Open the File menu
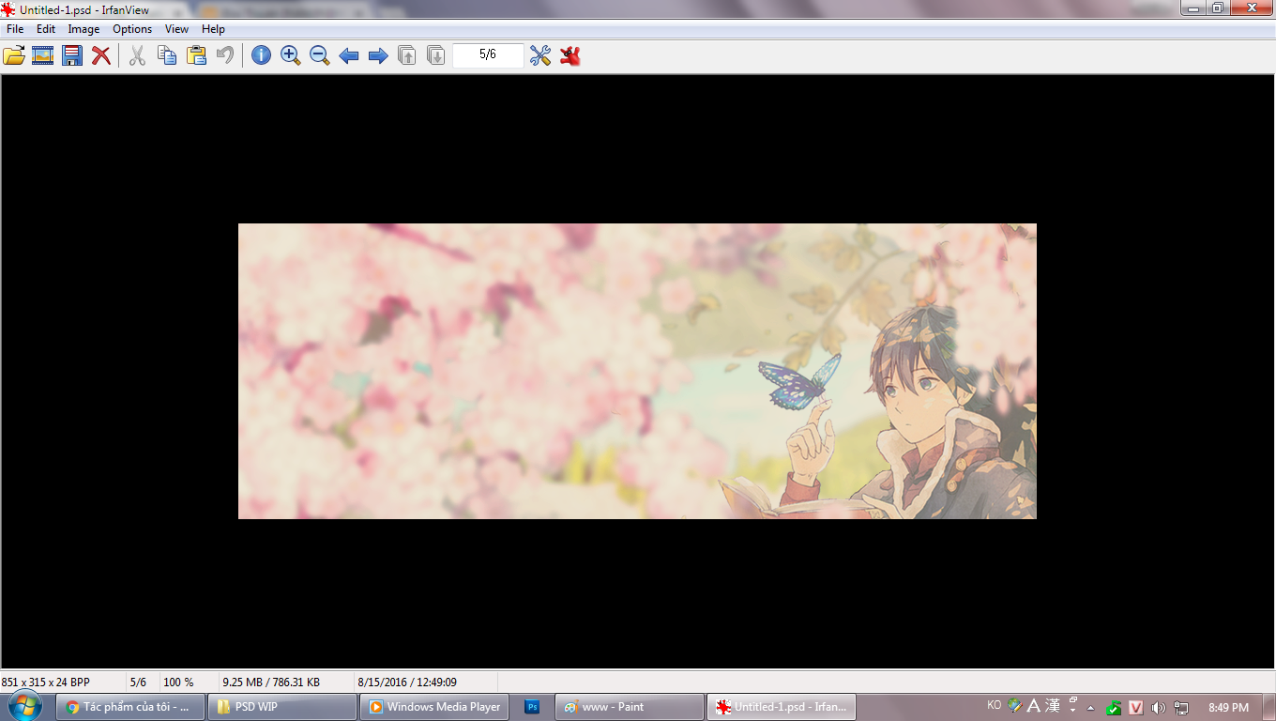 pyautogui.click(x=15, y=29)
